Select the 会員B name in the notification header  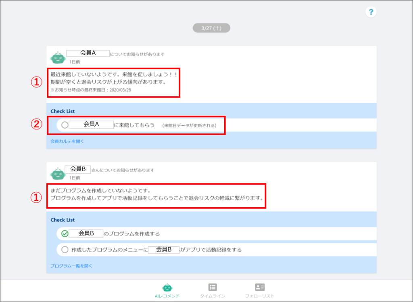78,169
